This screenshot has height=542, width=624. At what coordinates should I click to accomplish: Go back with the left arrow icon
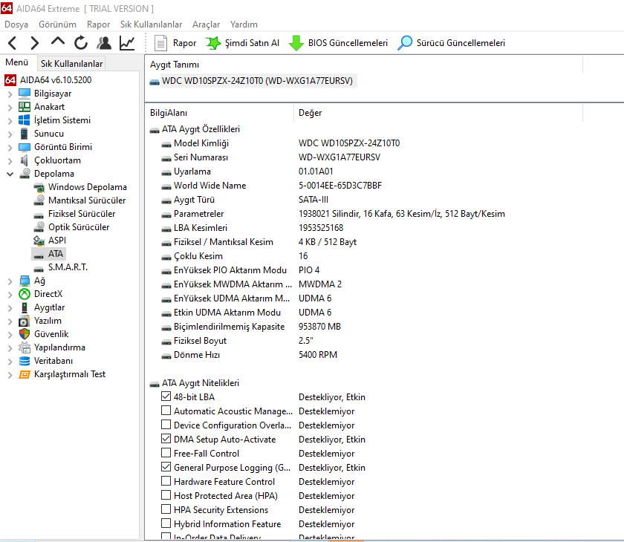click(x=13, y=43)
